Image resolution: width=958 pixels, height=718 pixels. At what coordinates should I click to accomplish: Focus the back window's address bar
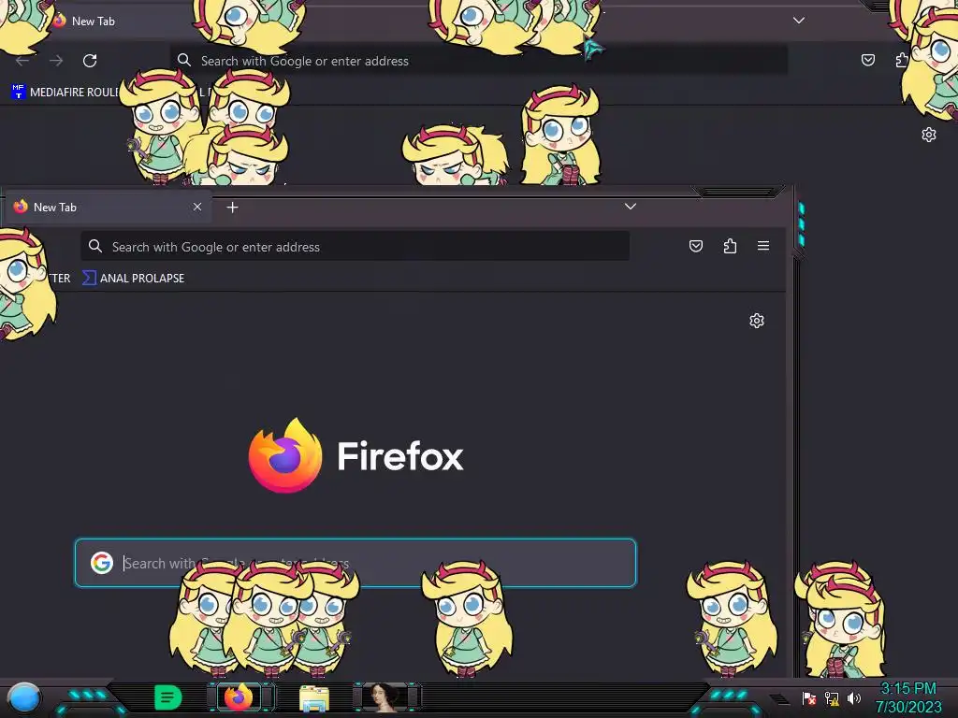(478, 61)
